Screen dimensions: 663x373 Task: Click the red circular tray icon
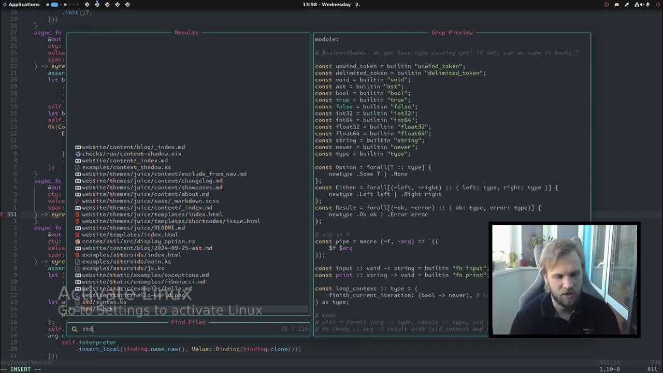click(607, 4)
